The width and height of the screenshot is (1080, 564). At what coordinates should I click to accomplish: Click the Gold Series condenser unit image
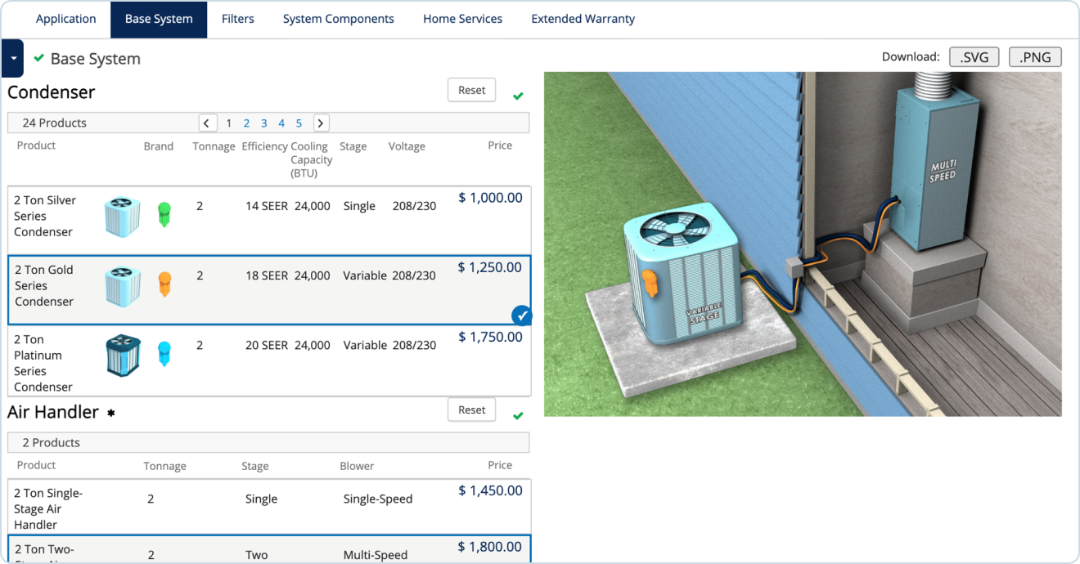tap(121, 287)
